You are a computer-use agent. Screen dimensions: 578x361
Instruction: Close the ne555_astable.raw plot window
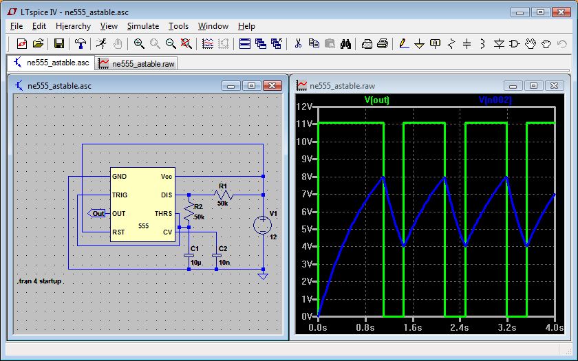[554, 86]
